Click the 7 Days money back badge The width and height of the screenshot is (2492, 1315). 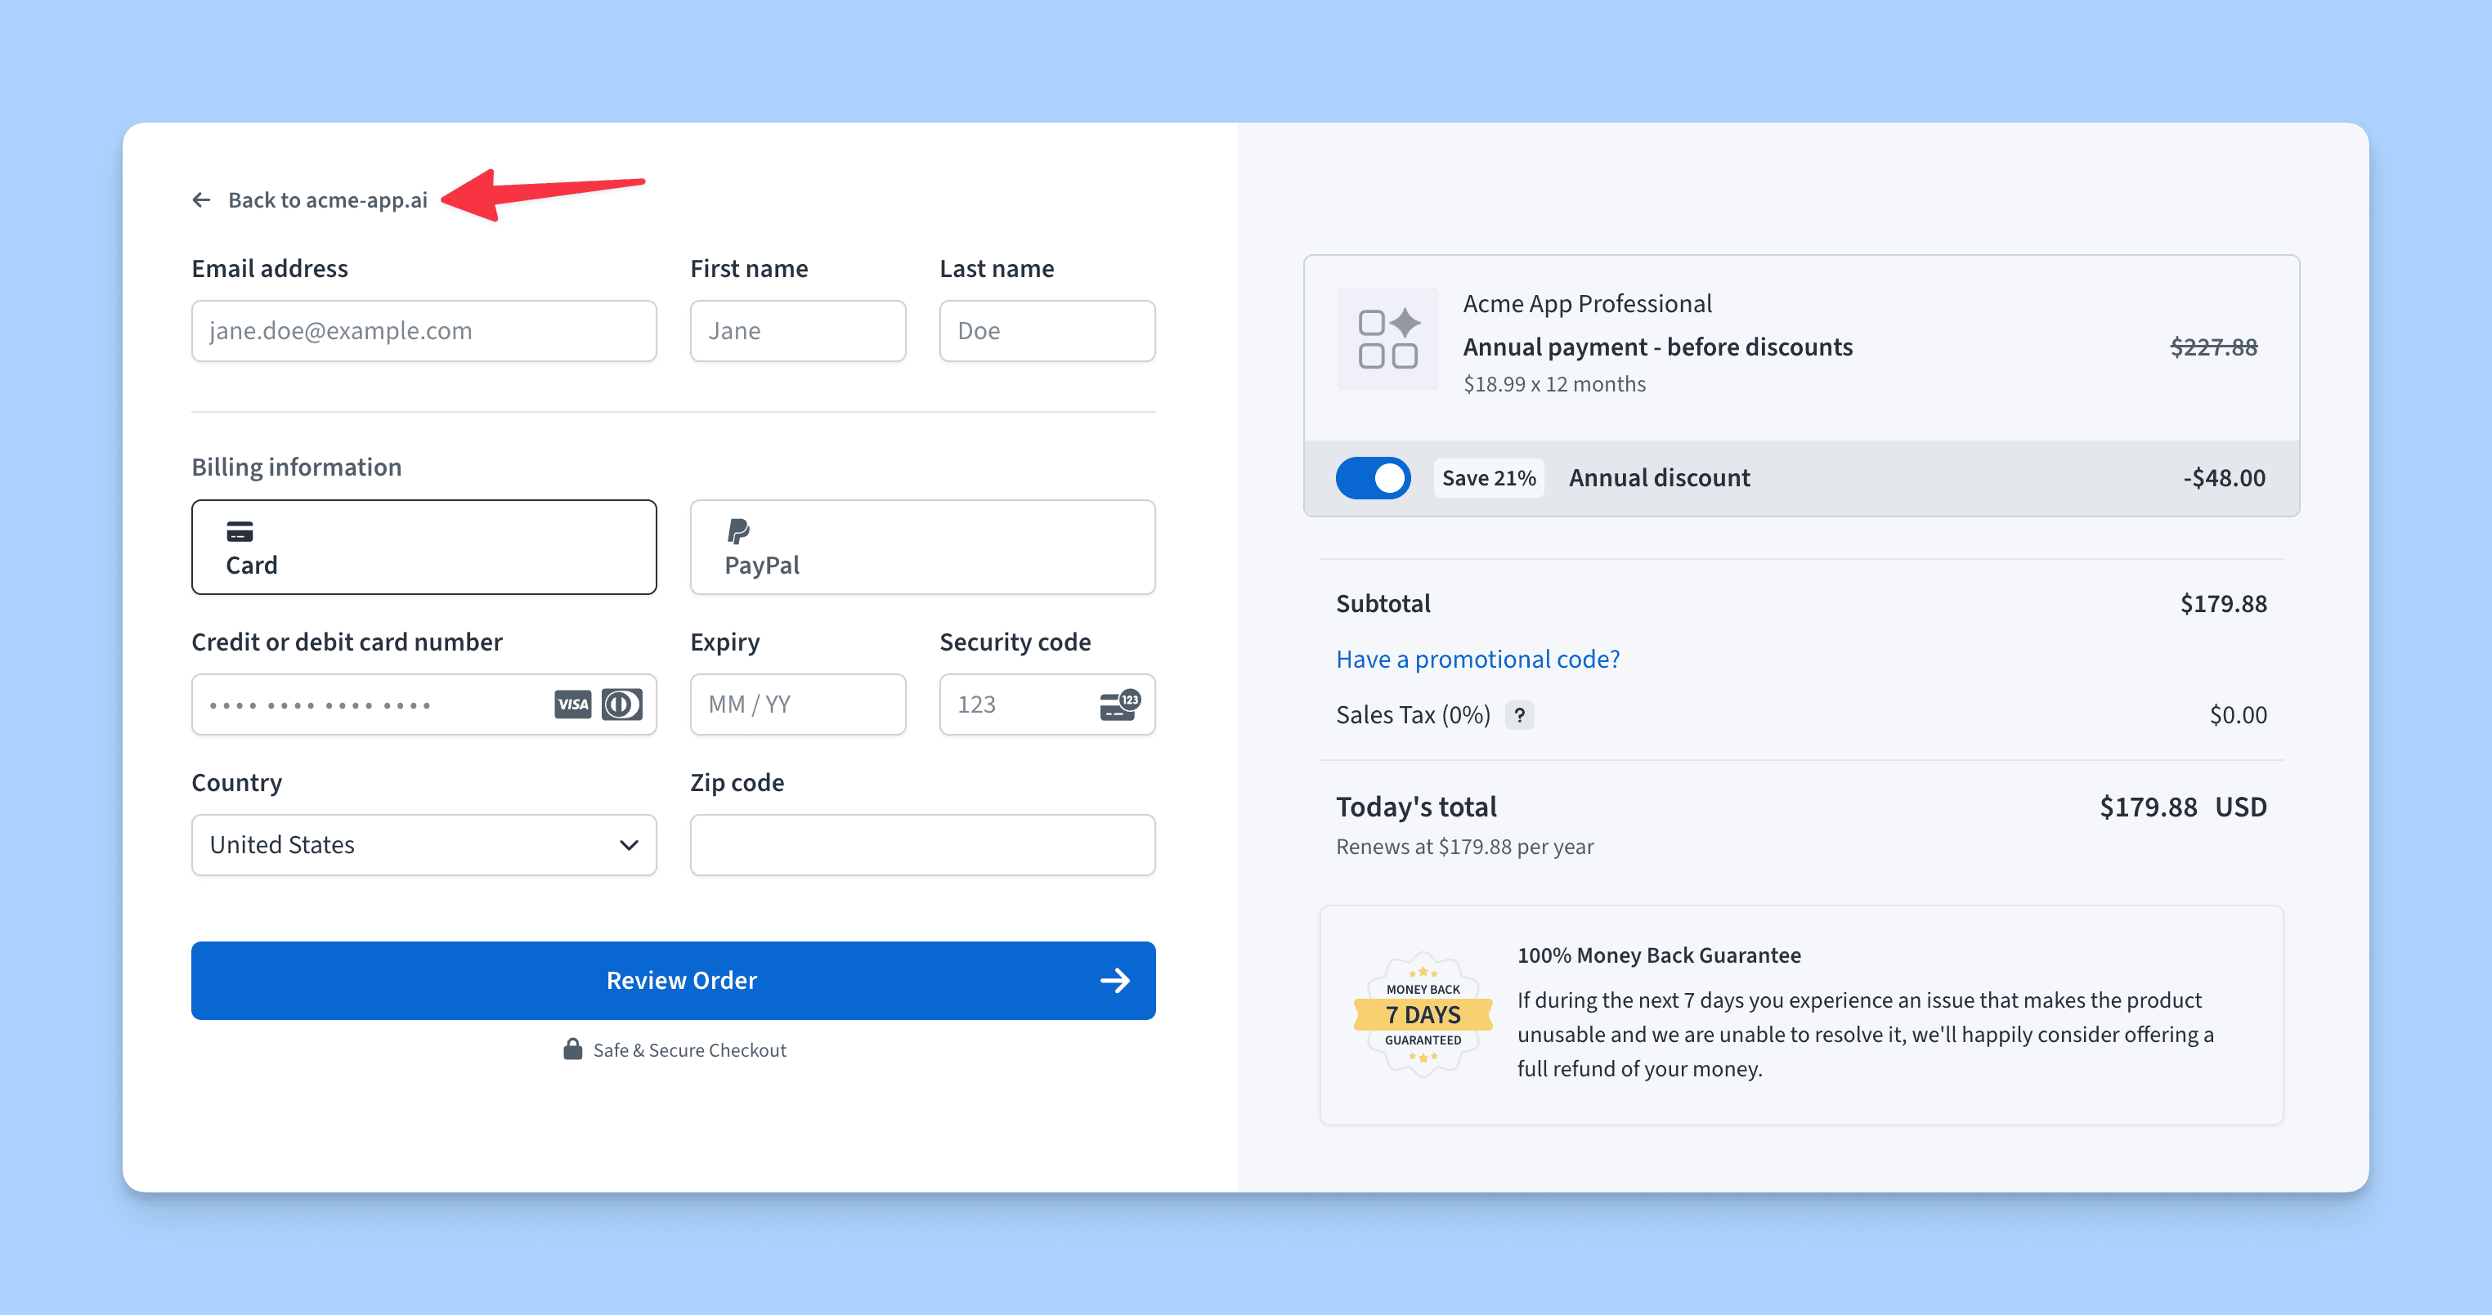1423,1014
